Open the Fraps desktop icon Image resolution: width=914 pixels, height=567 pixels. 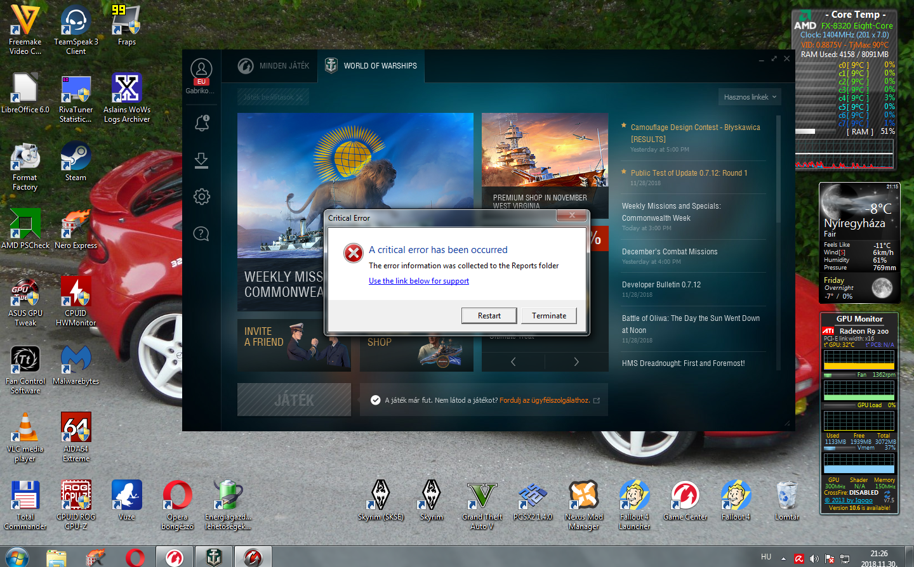coord(127,25)
